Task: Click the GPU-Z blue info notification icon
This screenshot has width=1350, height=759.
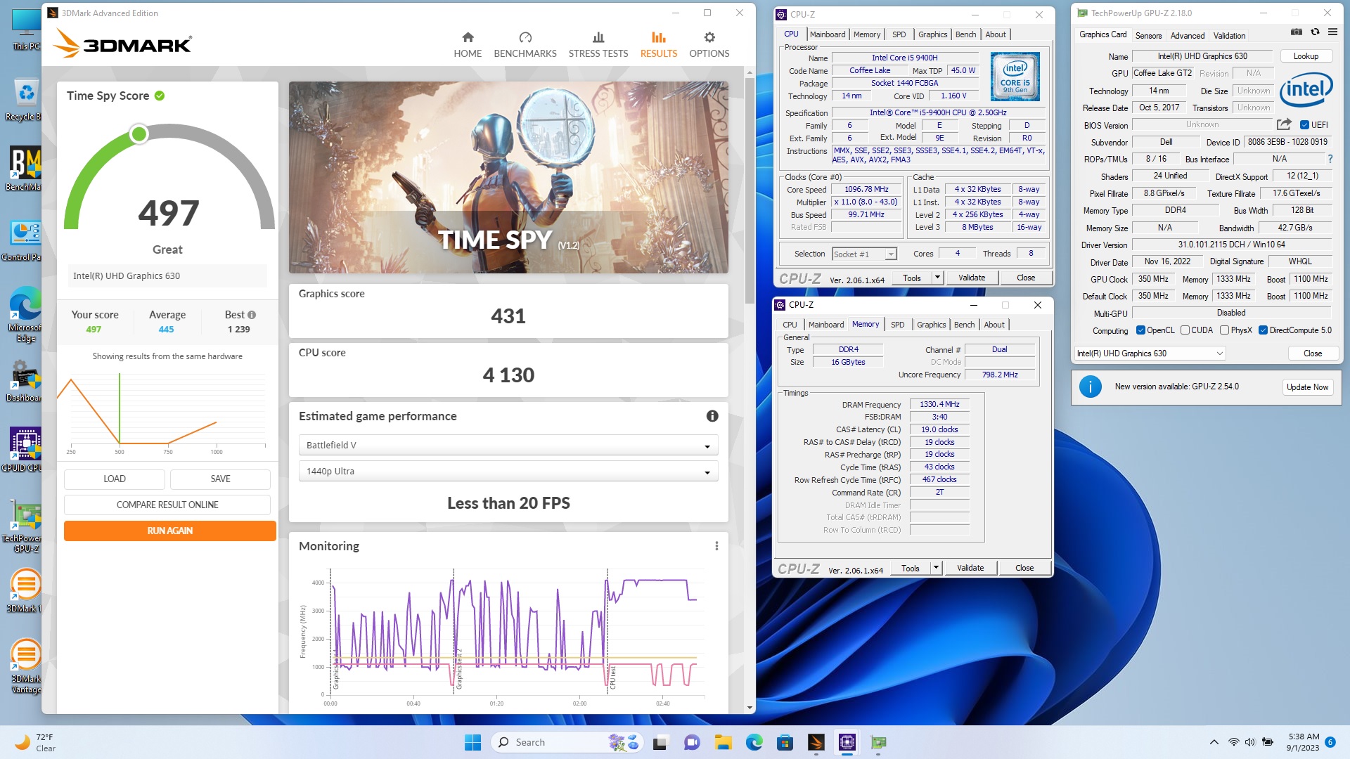Action: 1090,387
